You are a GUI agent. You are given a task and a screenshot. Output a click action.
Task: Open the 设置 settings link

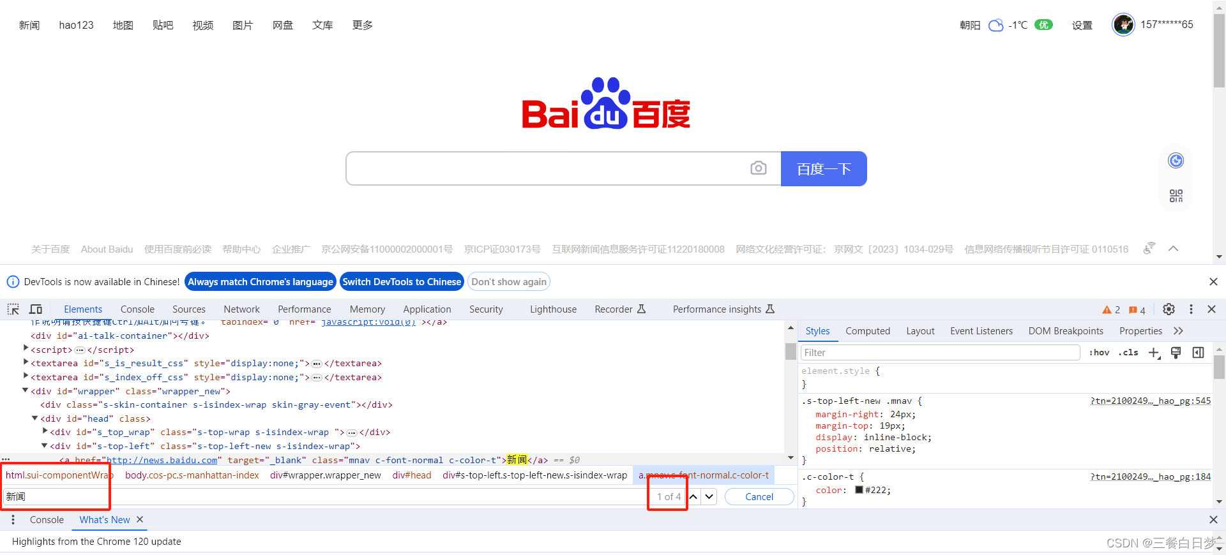tap(1082, 25)
